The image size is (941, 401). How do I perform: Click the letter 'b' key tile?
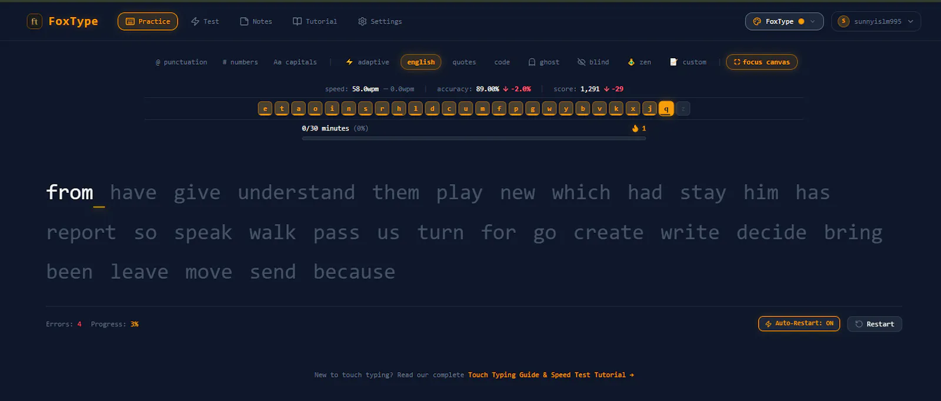point(583,108)
